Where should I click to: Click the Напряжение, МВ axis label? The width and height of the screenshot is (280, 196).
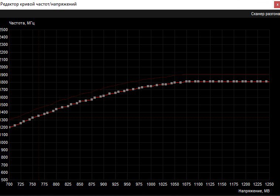pyautogui.click(x=254, y=191)
